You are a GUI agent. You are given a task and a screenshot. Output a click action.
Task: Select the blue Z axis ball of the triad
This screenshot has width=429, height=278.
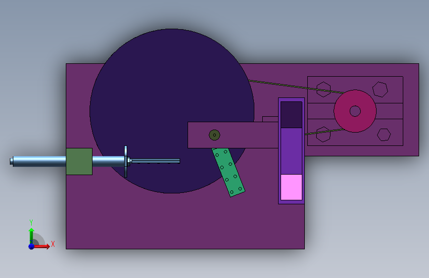tap(32, 246)
